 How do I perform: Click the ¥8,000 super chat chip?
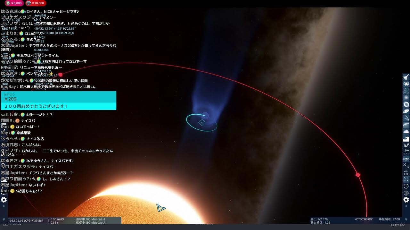14,3
